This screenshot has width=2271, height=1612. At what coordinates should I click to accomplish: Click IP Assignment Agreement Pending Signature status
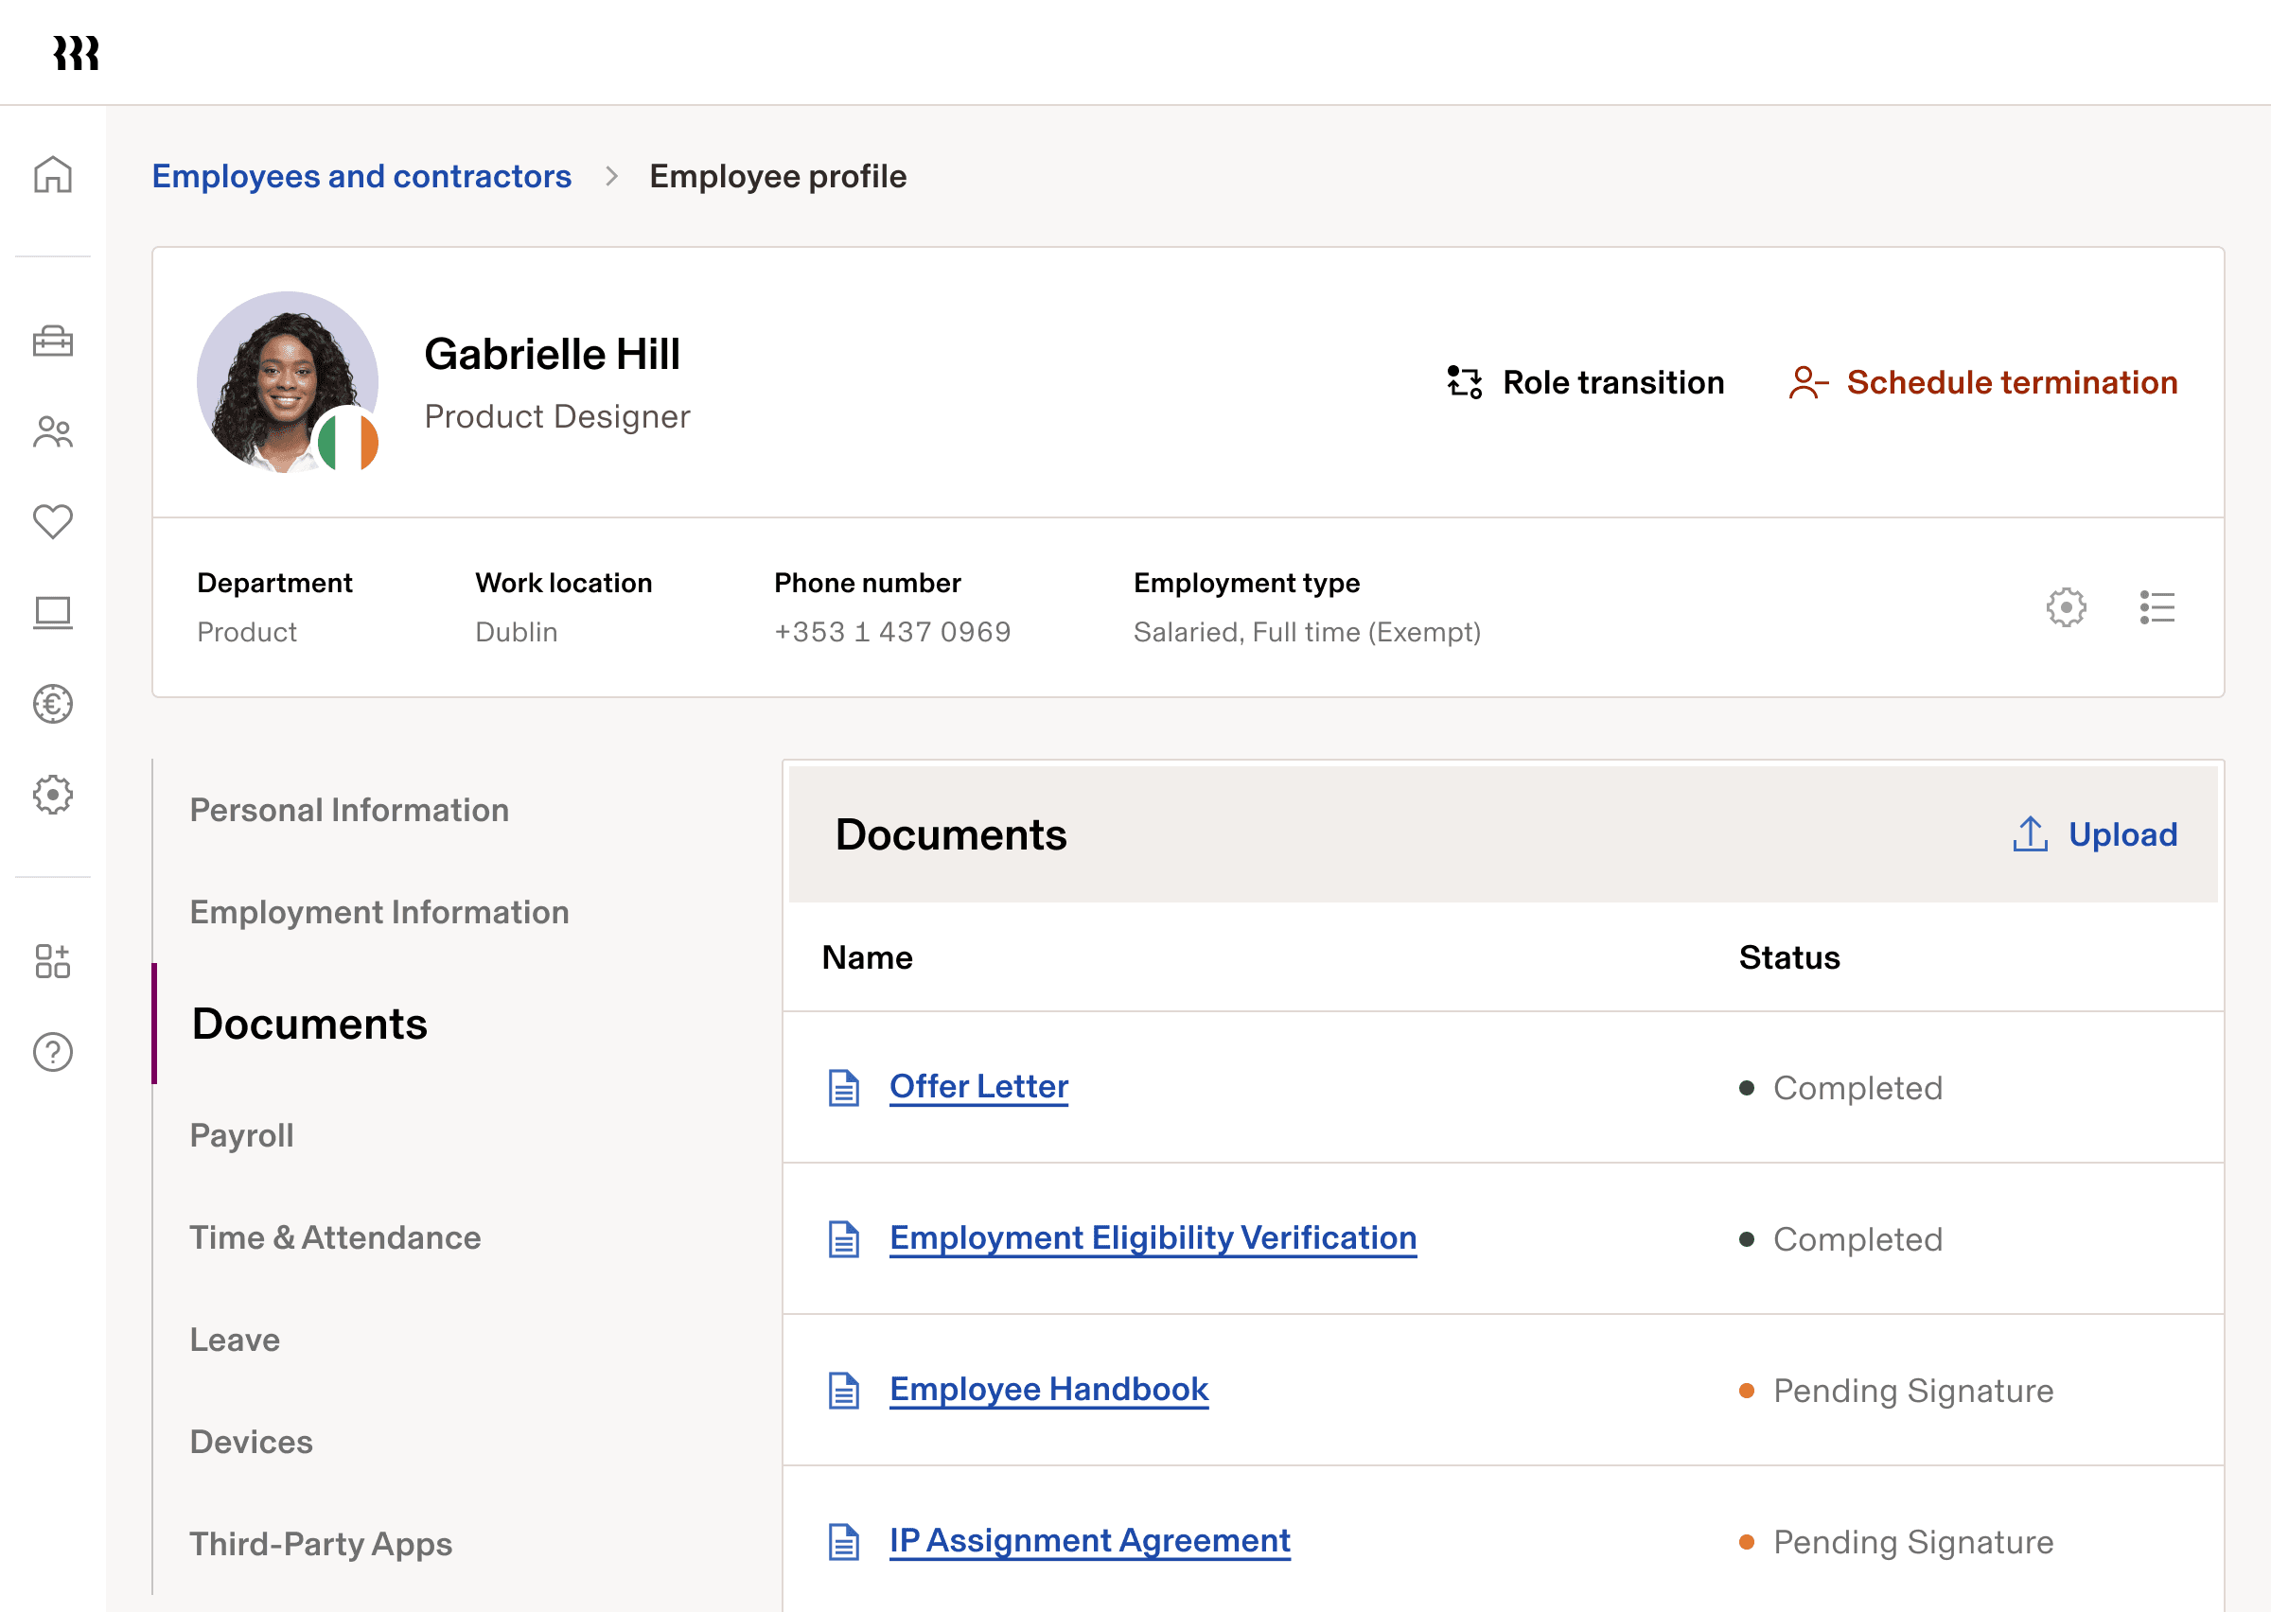point(1895,1542)
